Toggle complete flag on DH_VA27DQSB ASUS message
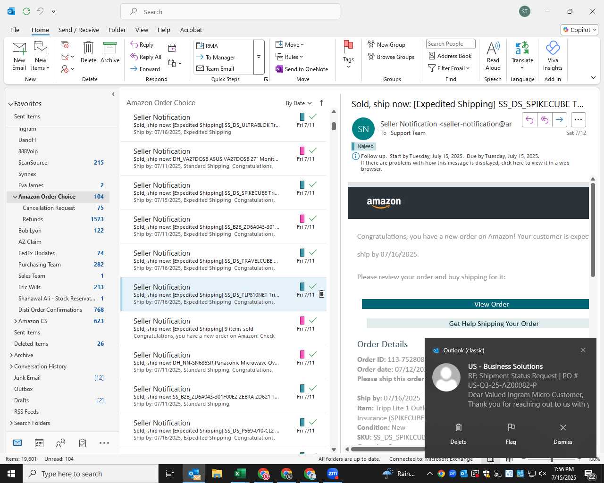 (313, 150)
